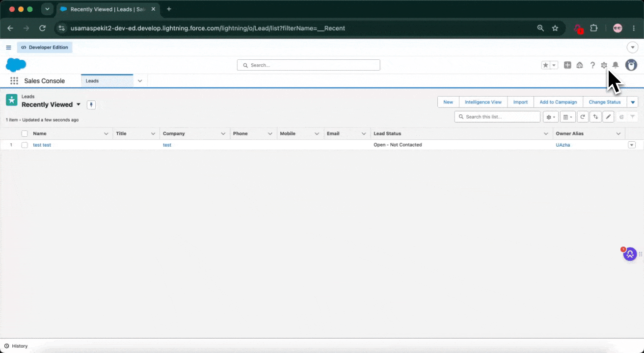Click the sort arrows icon
The width and height of the screenshot is (644, 353).
(x=595, y=117)
